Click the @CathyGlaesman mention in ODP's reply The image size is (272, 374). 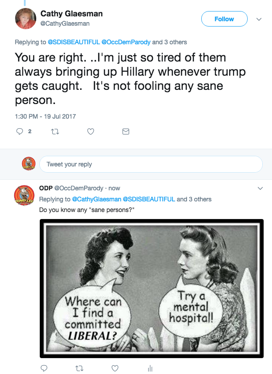coord(96,199)
